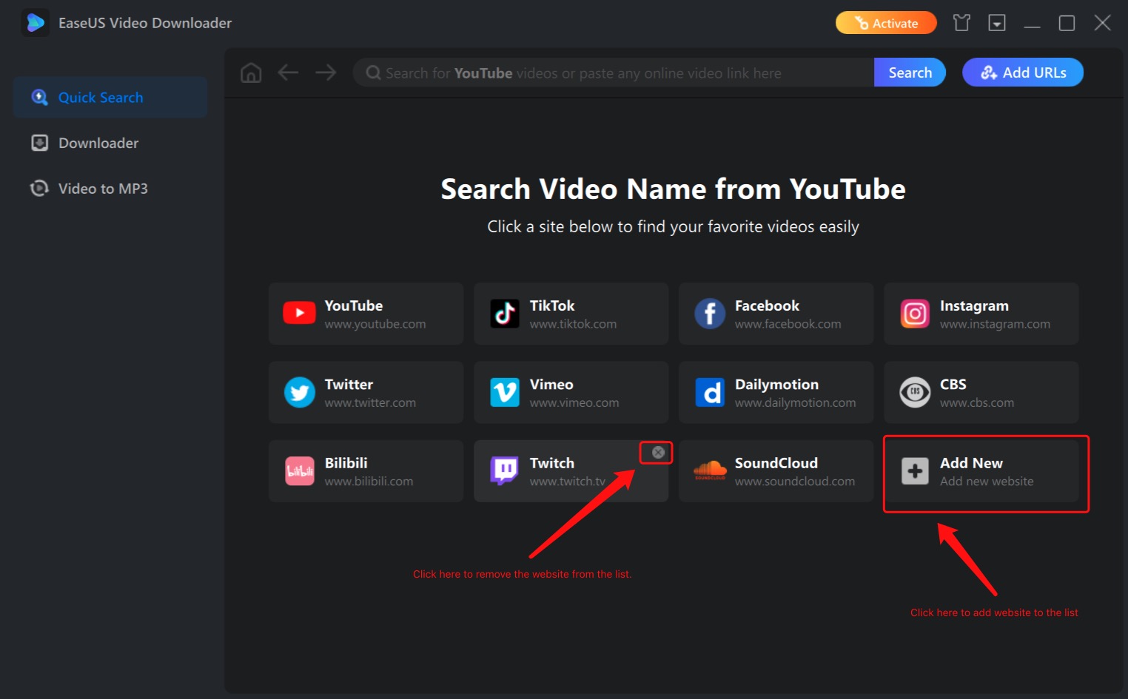The width and height of the screenshot is (1128, 699).
Task: Click Add New website card
Action: click(981, 471)
